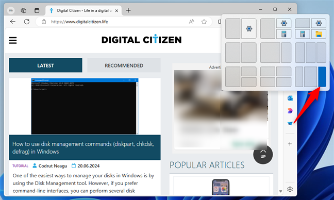Select Calculator zone in the four-zone suggested layout
Image resolution: width=334 pixels, height=200 pixels.
tap(303, 34)
